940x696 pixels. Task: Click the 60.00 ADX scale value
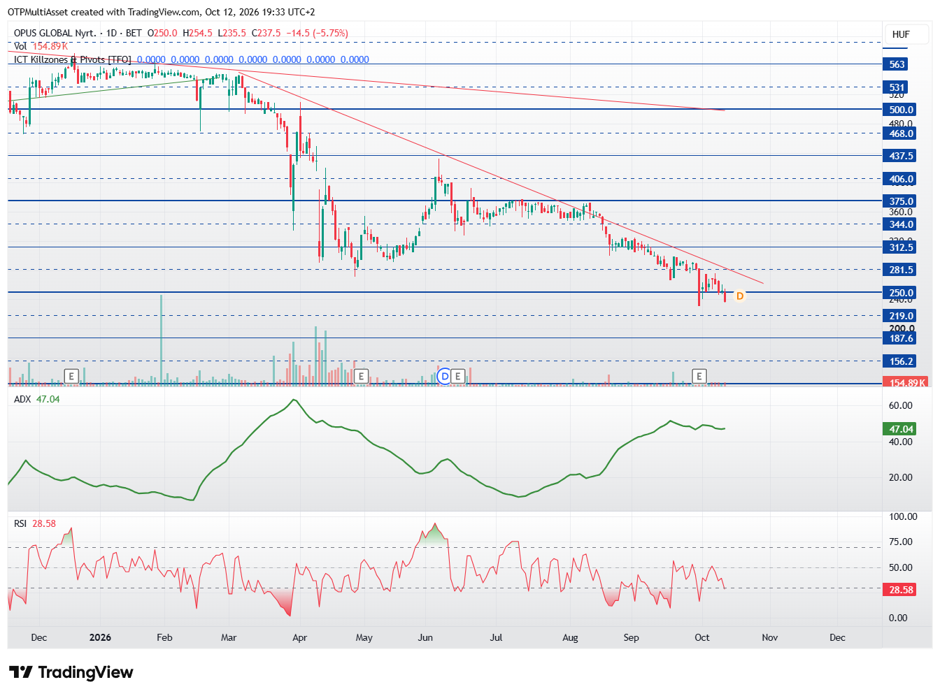pos(900,405)
